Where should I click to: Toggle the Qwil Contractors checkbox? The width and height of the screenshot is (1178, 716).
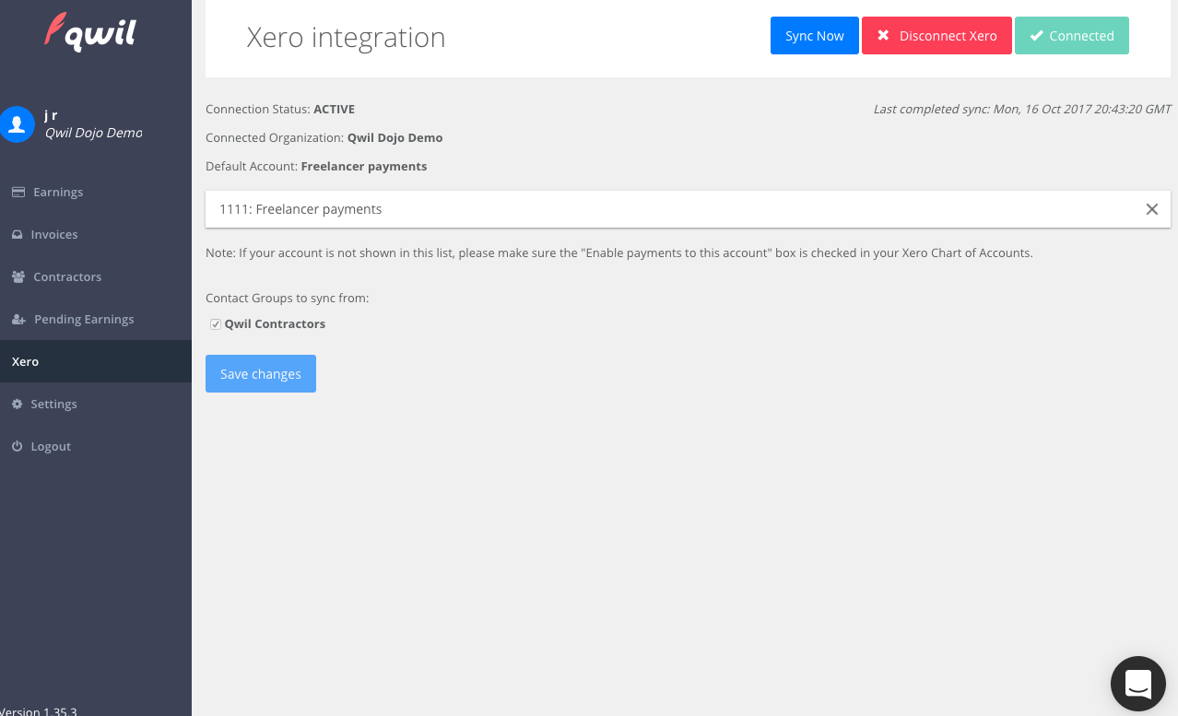[216, 324]
